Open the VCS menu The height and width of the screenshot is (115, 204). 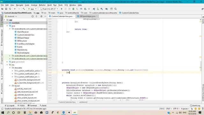pyautogui.click(x=66, y=5)
